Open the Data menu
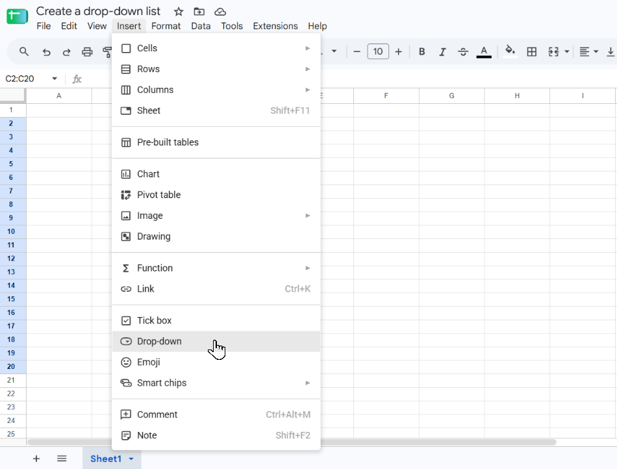This screenshot has height=469, width=617. [201, 26]
